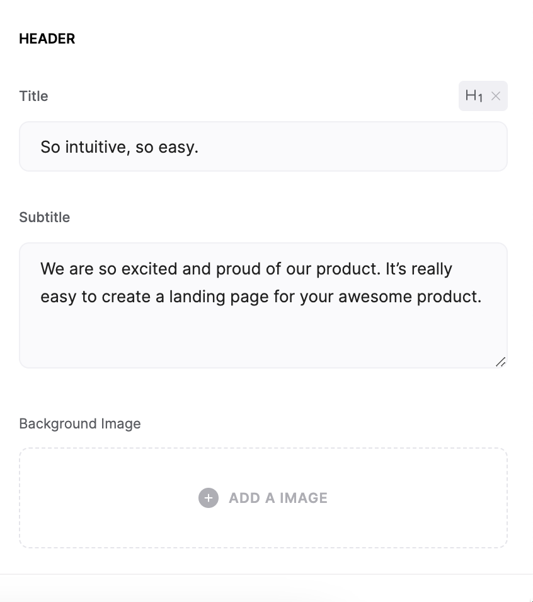Click the Subtitle field label
The height and width of the screenshot is (602, 533).
[x=44, y=217]
